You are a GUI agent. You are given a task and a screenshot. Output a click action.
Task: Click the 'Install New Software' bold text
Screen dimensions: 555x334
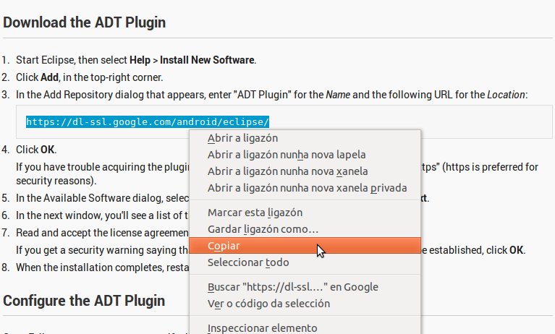[x=207, y=60]
